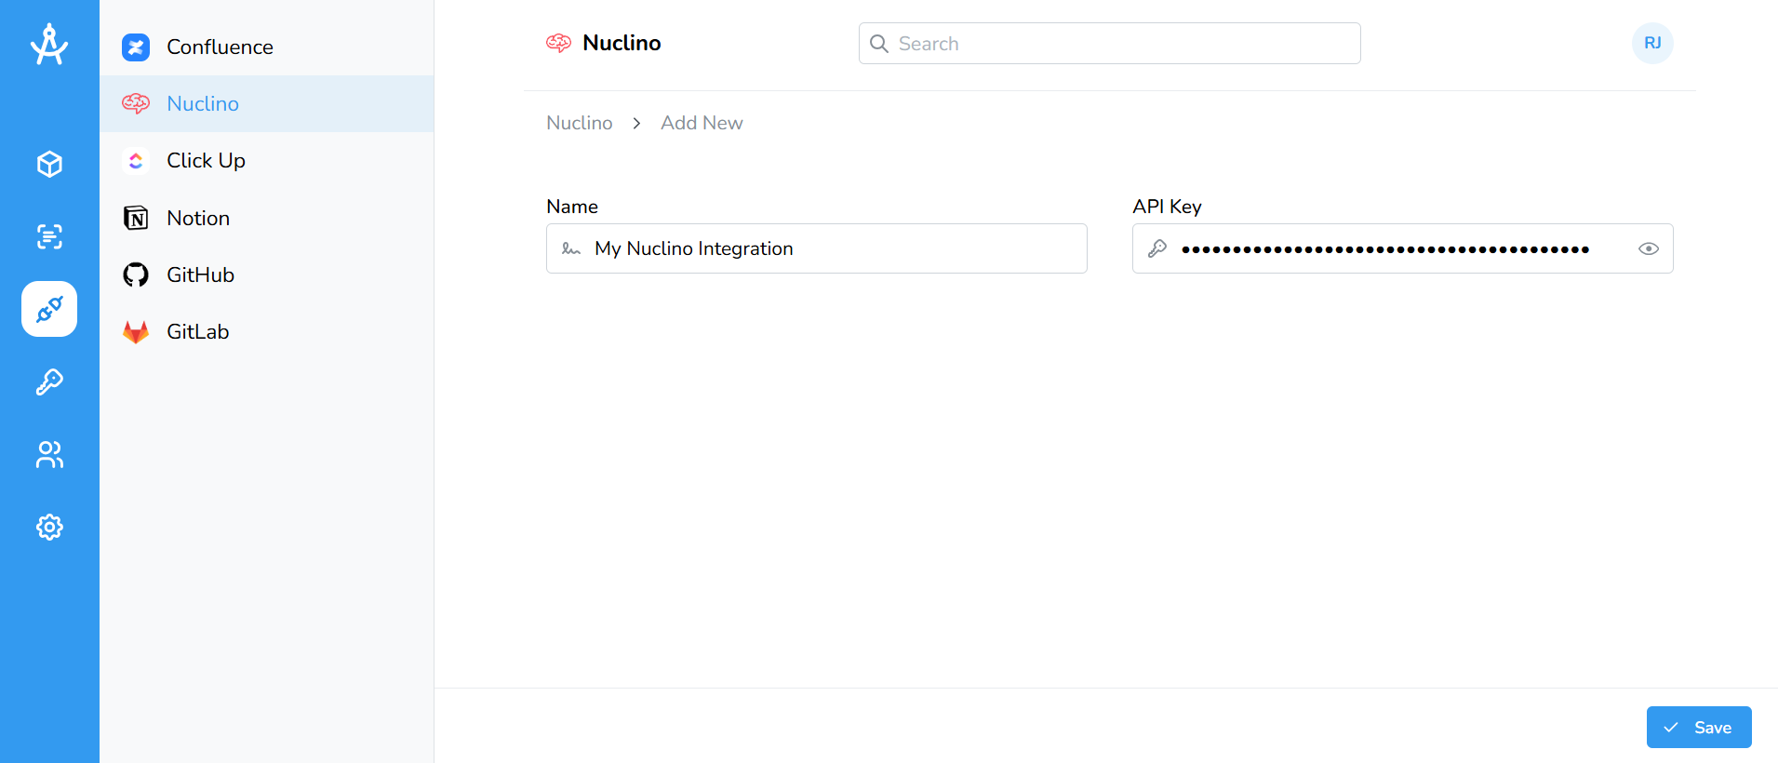
Task: Click the Nuclino brain icon in list
Action: click(x=136, y=103)
